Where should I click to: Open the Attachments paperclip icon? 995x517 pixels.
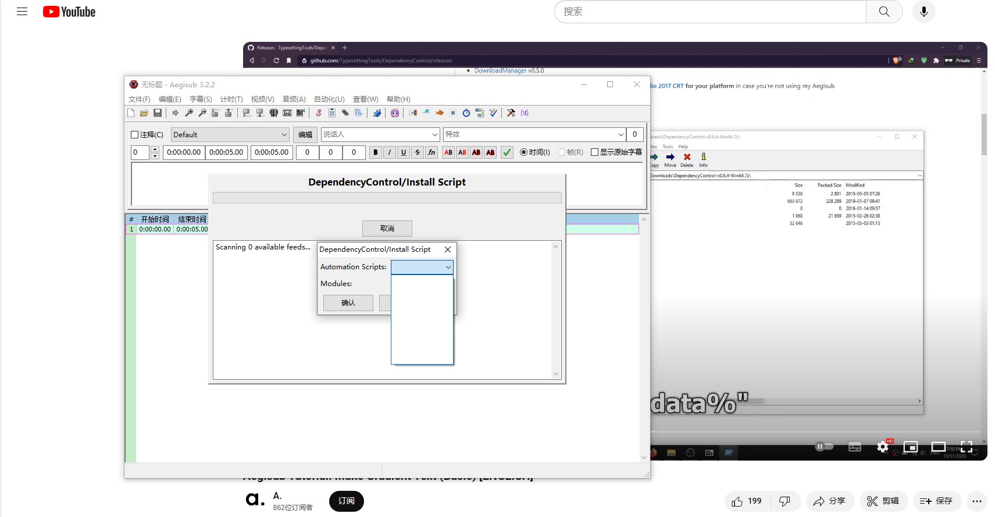[x=345, y=113]
